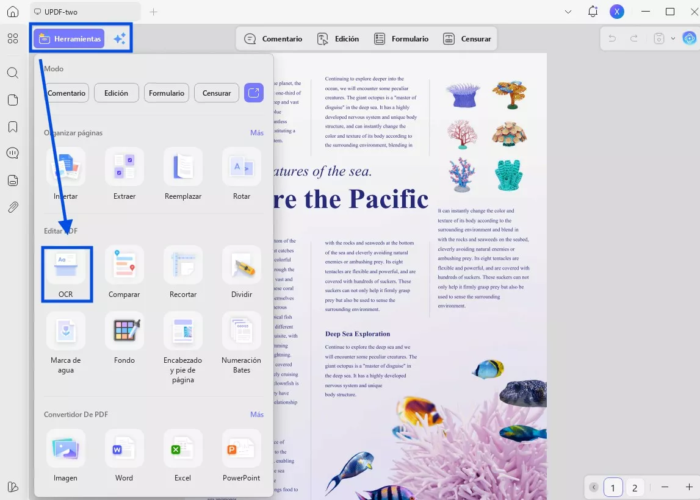Open the Recortar crop tool

click(183, 273)
